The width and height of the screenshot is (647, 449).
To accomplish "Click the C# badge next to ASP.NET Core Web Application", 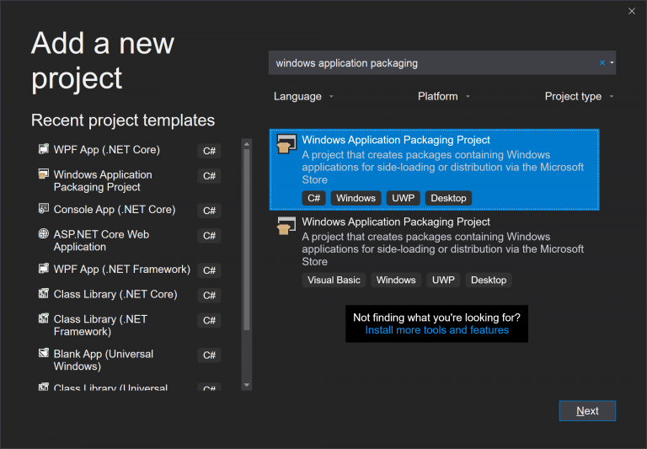I will (209, 236).
